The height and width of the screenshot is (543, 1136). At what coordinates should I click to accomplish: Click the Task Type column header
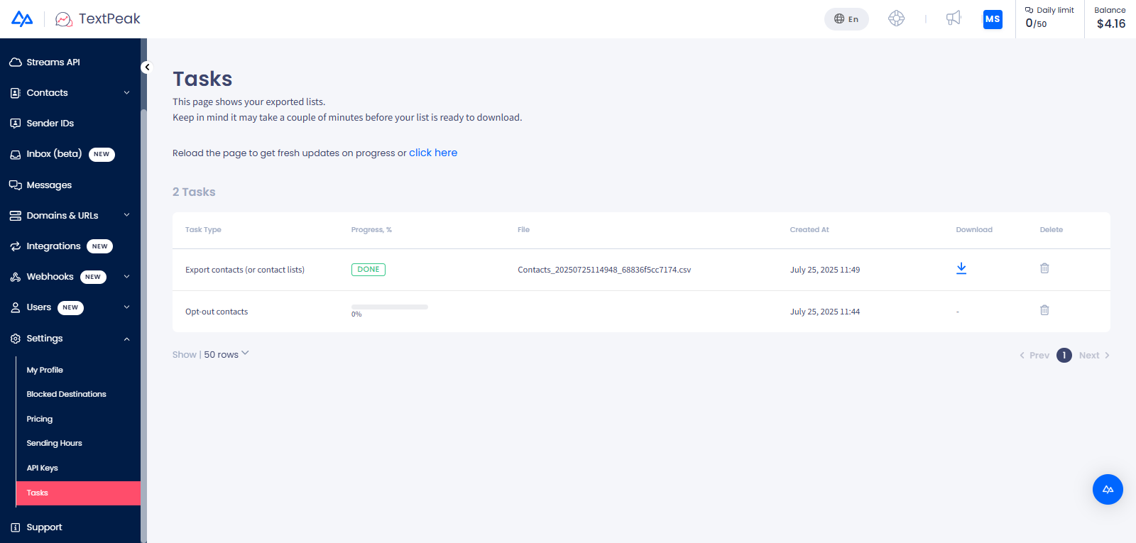coord(203,230)
